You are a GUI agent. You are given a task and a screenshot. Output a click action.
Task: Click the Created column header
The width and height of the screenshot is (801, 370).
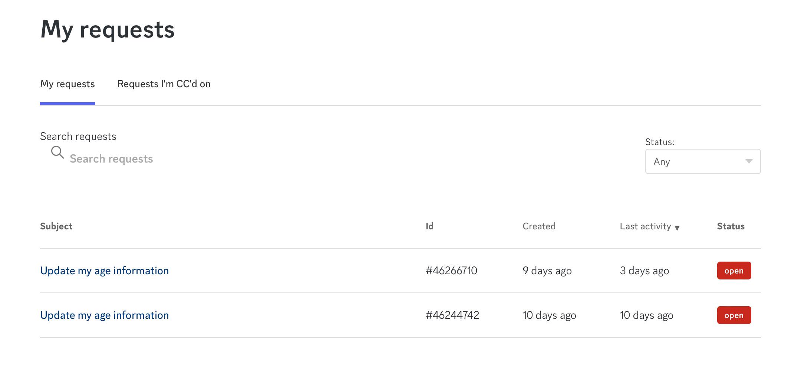click(x=539, y=226)
